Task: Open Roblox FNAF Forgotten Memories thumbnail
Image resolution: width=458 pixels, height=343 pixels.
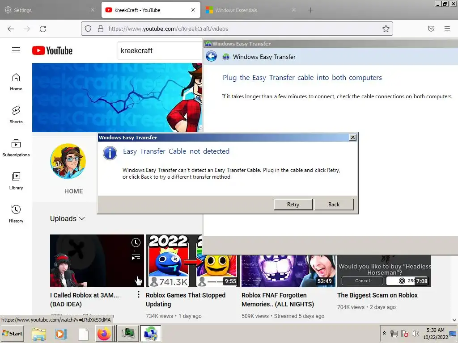Action: (288, 271)
